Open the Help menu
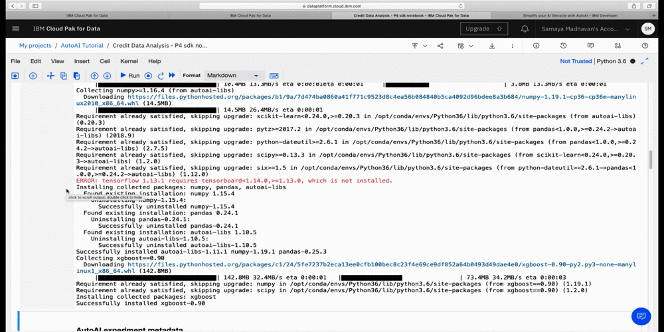This screenshot has width=664, height=332. coord(155,61)
